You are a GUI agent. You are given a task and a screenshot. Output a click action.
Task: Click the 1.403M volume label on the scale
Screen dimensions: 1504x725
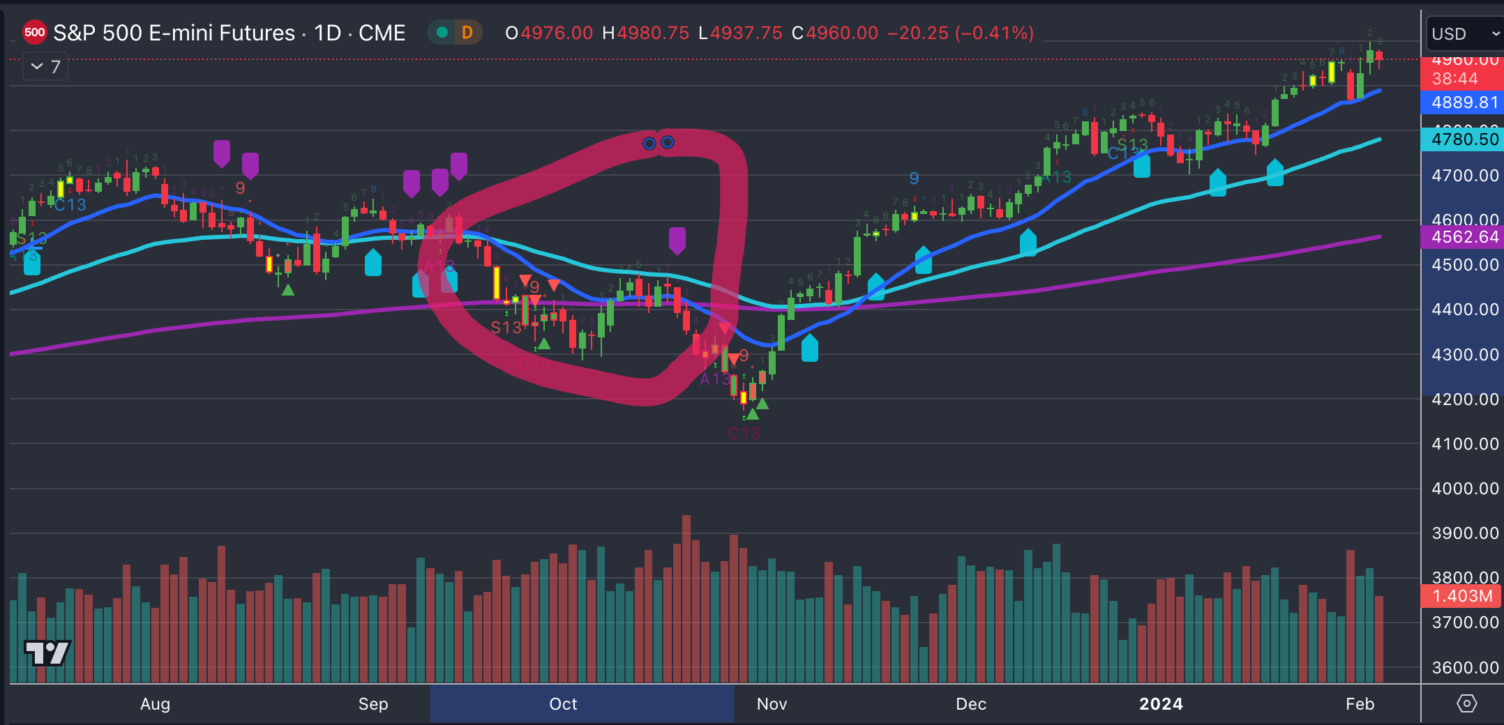click(x=1461, y=596)
